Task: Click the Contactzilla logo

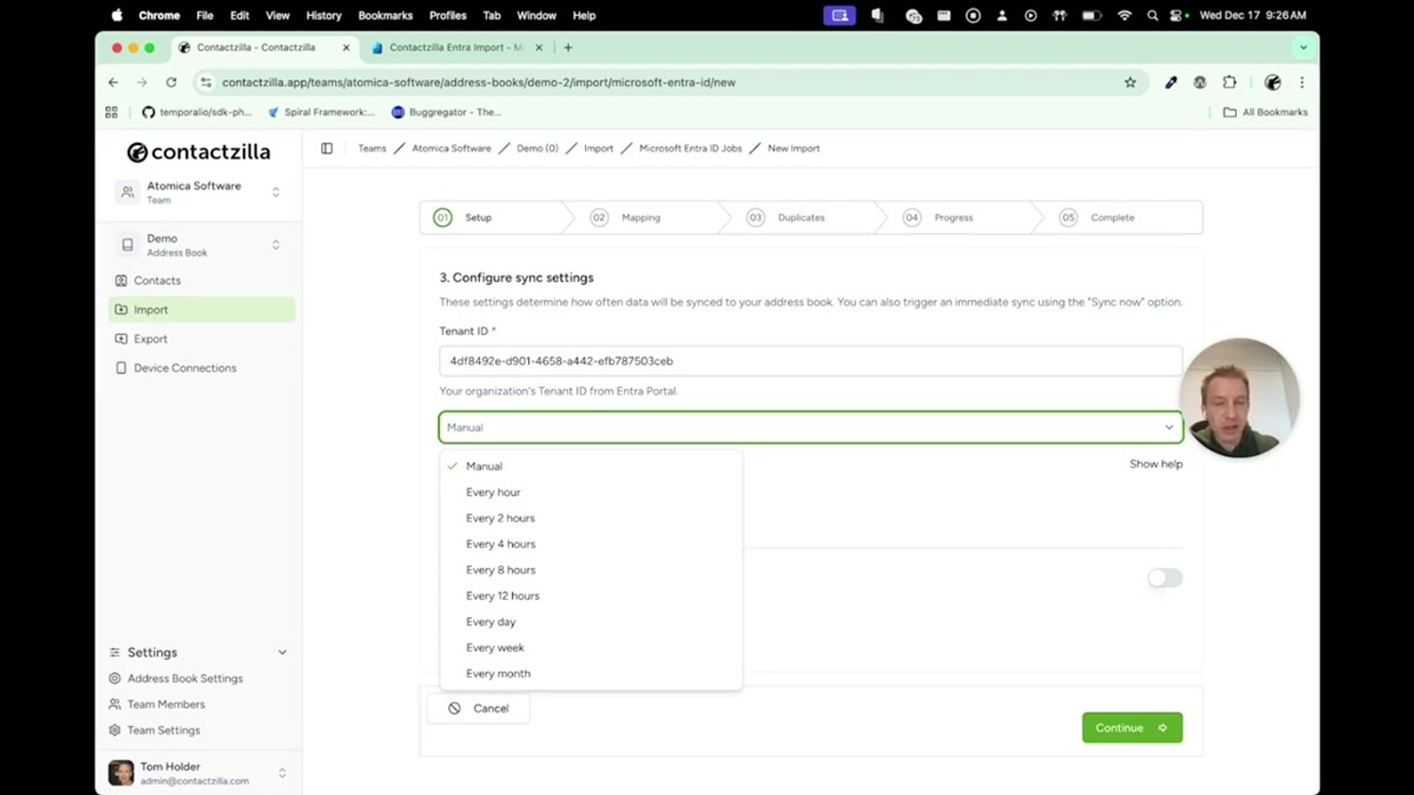Action: (199, 152)
